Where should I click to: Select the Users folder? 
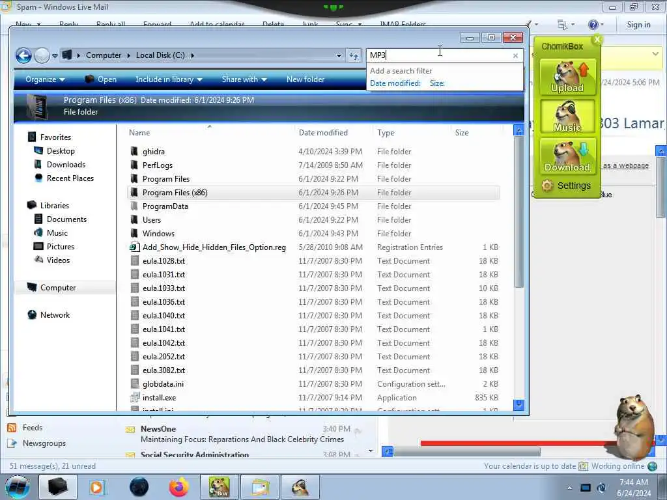pyautogui.click(x=151, y=220)
